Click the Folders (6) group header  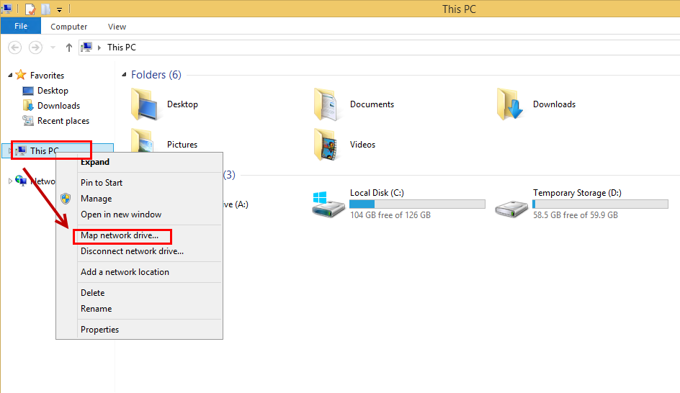pos(156,75)
